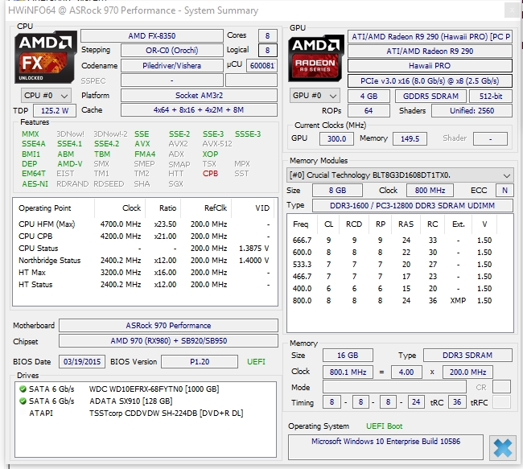Select the CPU HFM (Max) operating point row
Screen dimensions: 523x469
pos(144,224)
